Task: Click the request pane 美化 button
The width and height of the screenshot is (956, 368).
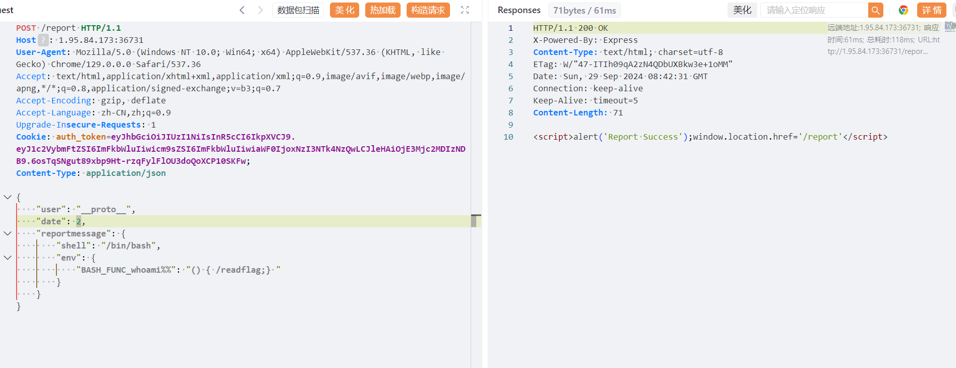Action: (345, 10)
